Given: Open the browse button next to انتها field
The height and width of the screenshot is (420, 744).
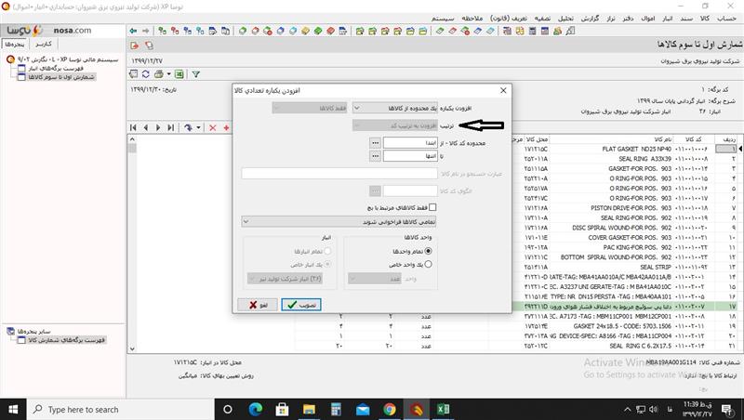Looking at the screenshot, I should [375, 156].
